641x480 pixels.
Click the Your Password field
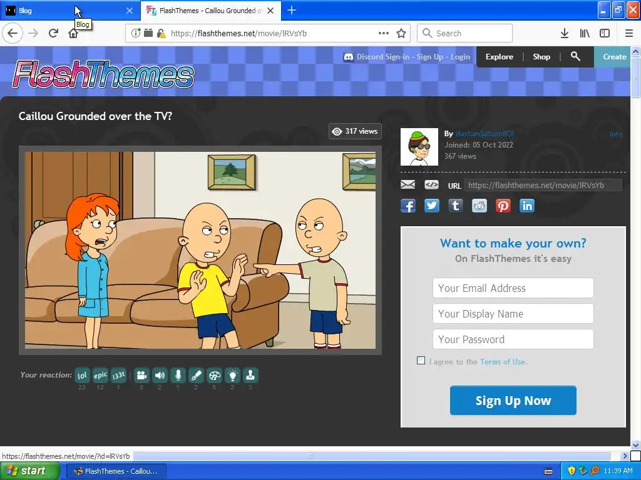click(513, 339)
